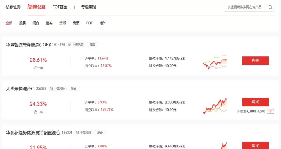Click the 手续费 0.00% fee text

(x=247, y=112)
